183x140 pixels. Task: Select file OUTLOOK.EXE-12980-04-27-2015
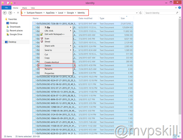[x=83, y=107]
